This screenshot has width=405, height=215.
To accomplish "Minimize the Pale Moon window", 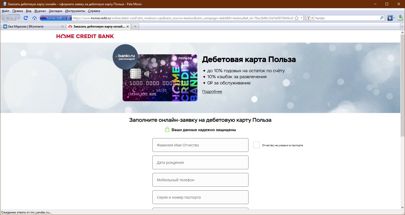I will tap(375, 4).
